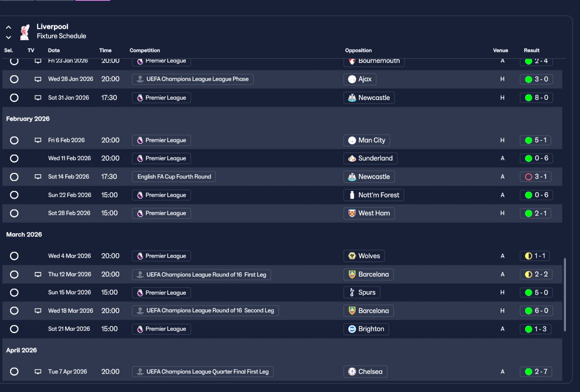
Task: Click the Man City club badge
Action: point(352,140)
